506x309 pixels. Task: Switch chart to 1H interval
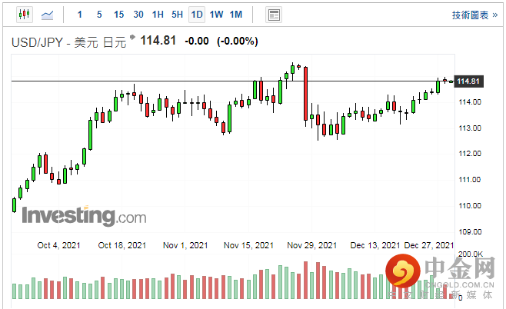tap(158, 15)
